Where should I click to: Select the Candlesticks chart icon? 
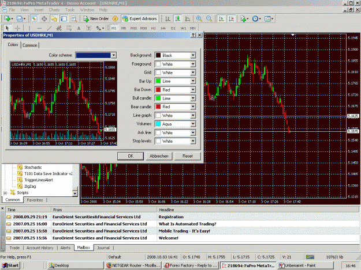(178, 19)
